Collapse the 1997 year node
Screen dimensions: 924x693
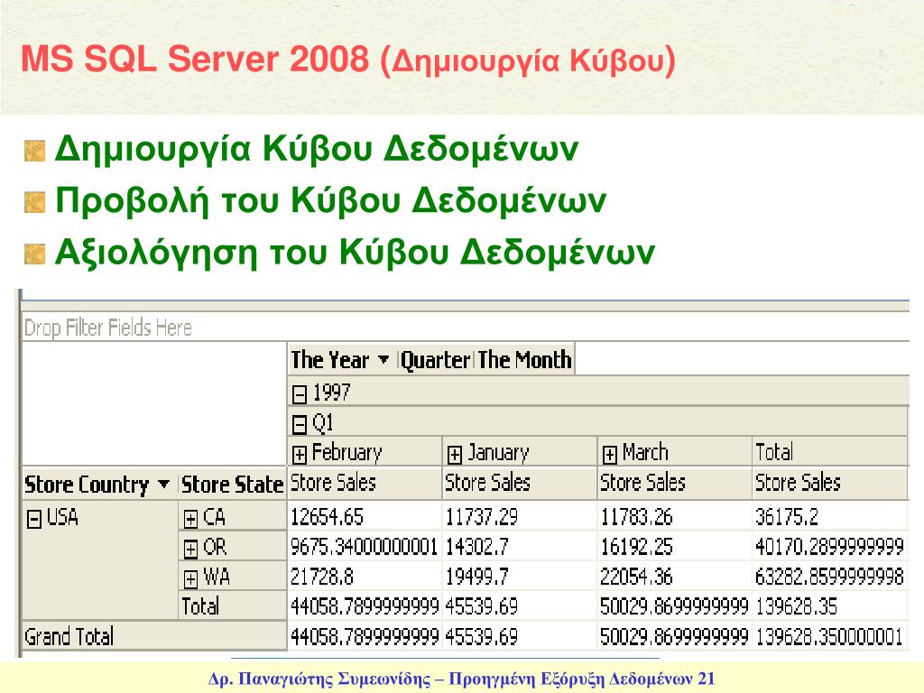point(300,394)
